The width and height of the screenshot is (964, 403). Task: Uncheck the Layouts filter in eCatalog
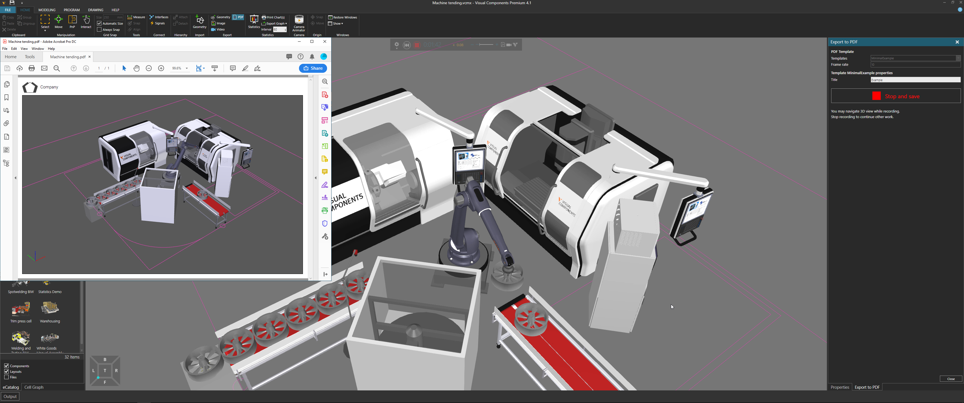coord(6,372)
